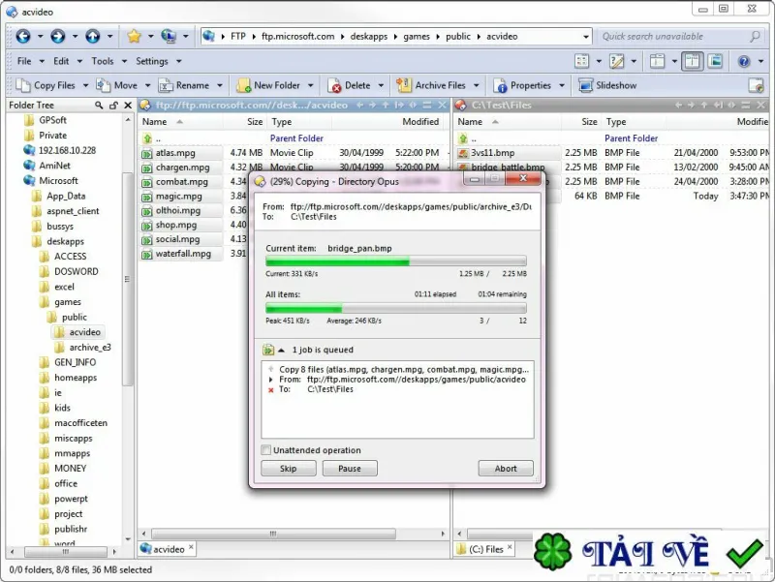Screen dimensions: 775x582
Task: Toggle the dual vertical lister layout icon
Action: (x=692, y=61)
